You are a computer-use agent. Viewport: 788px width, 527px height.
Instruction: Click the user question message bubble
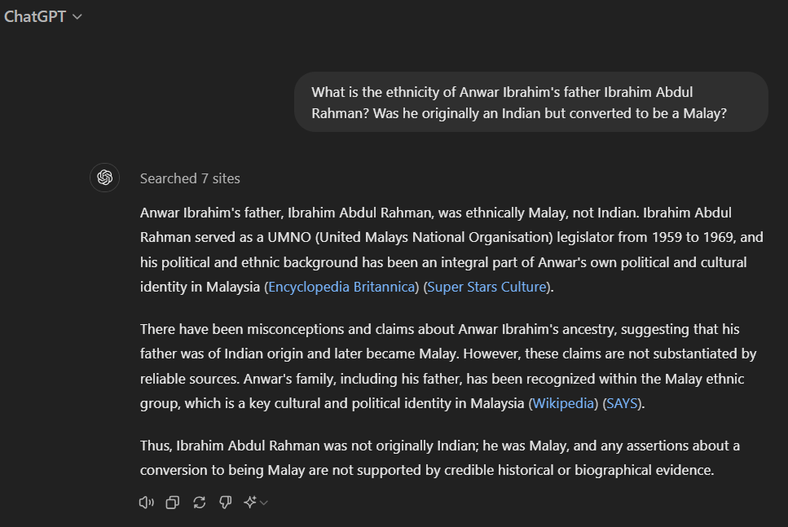[x=530, y=103]
